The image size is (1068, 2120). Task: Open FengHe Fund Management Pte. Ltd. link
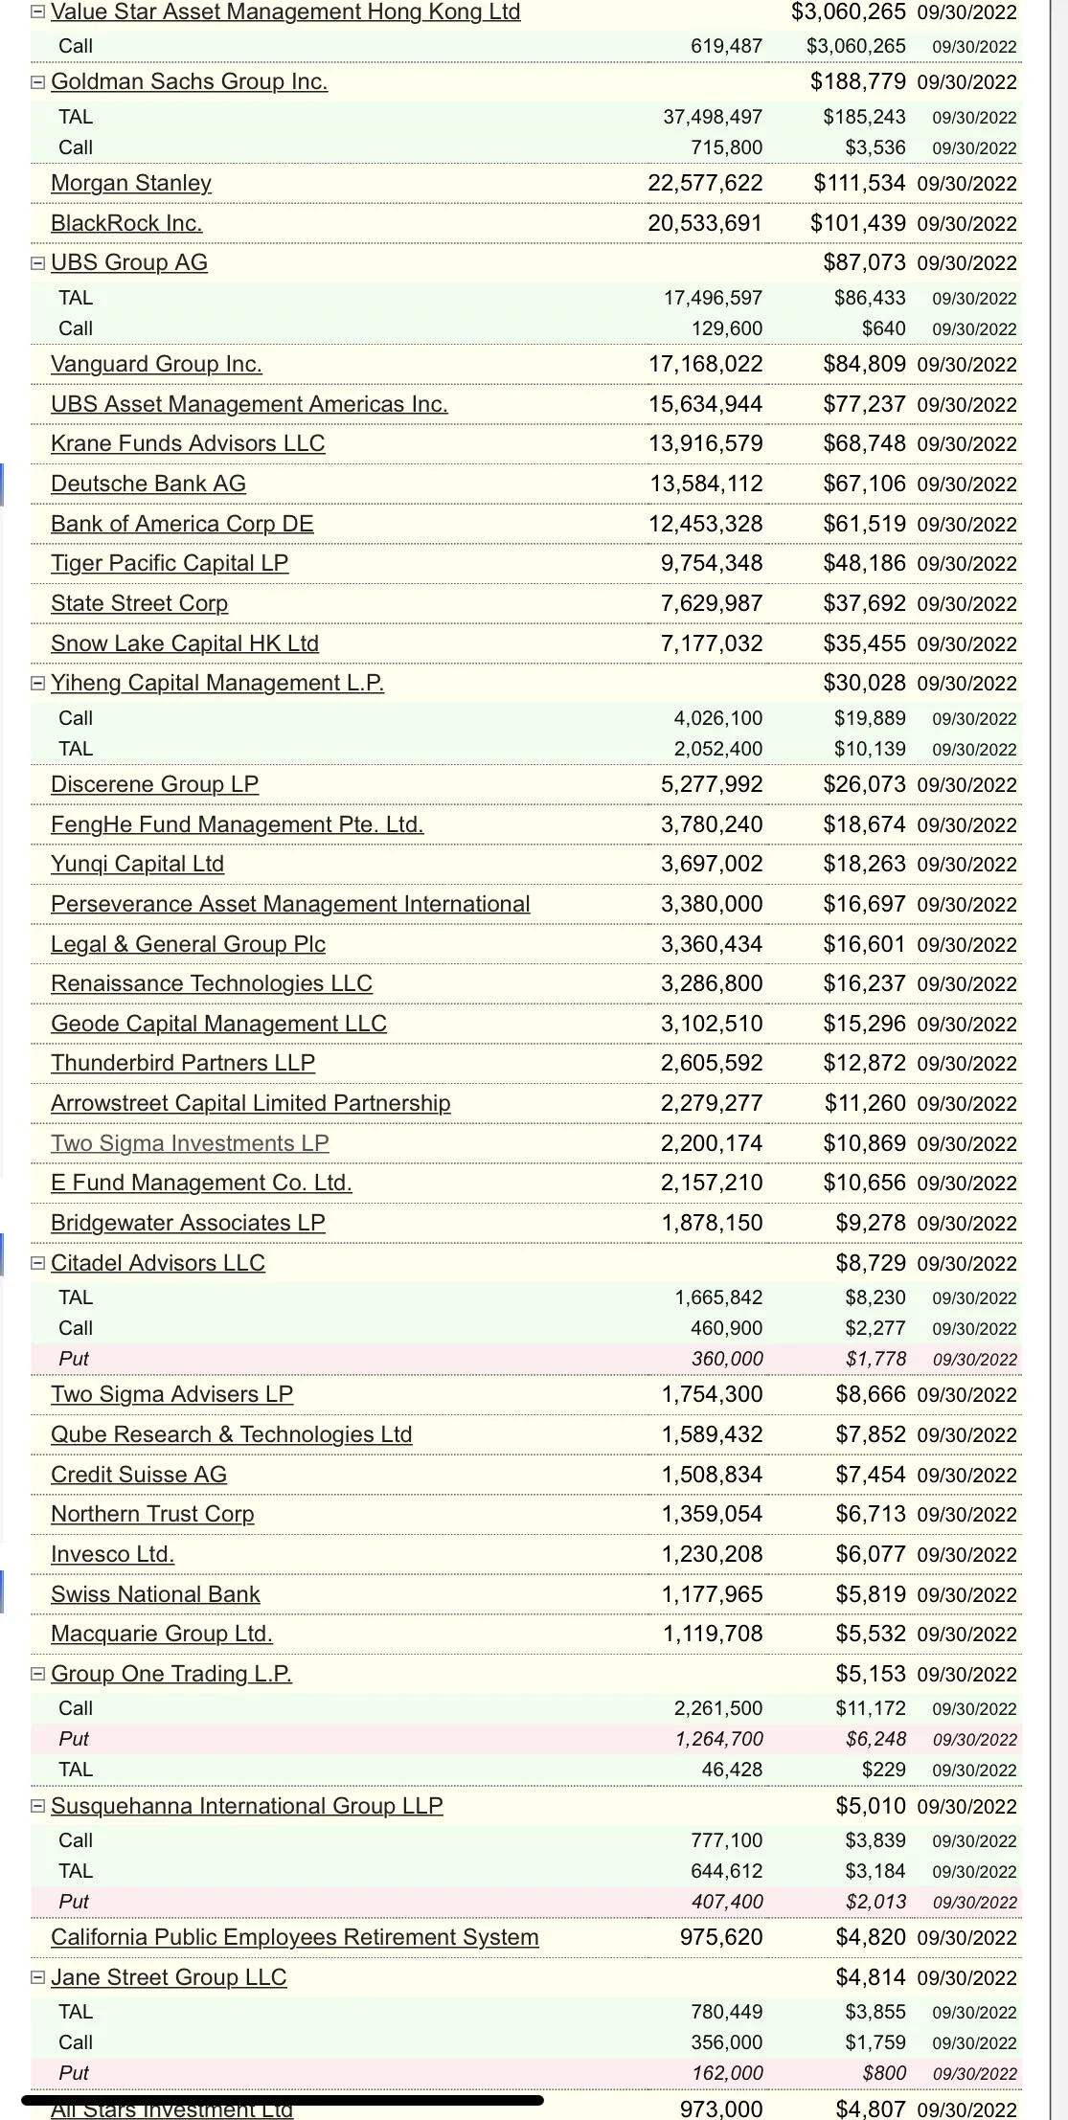(x=237, y=824)
